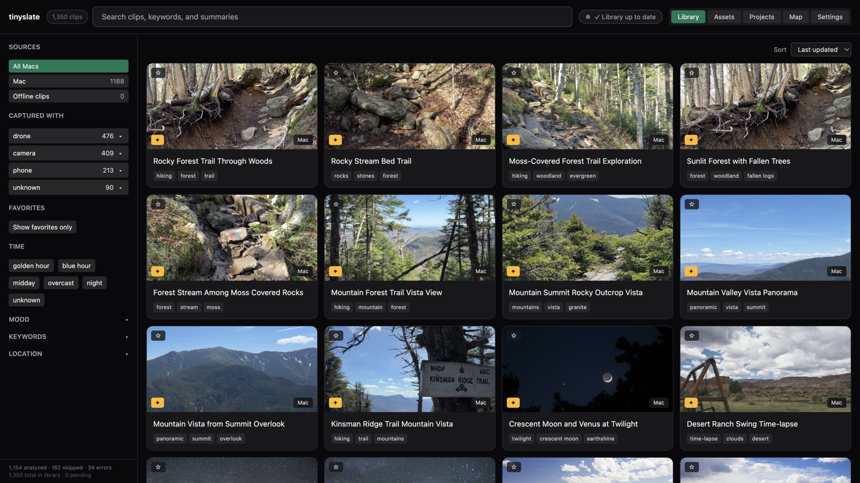The image size is (860, 483).
Task: Click the search clips input field
Action: (x=332, y=17)
